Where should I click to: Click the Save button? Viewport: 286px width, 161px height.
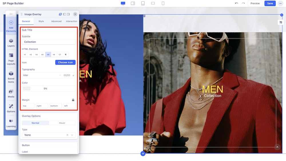270,3
